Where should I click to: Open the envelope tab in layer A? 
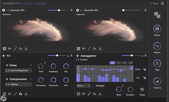click(26, 49)
